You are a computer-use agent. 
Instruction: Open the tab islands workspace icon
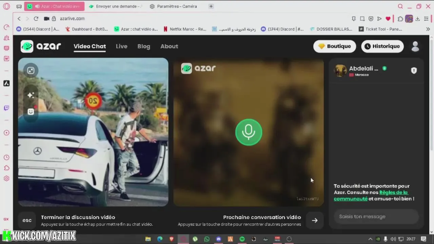(19, 6)
